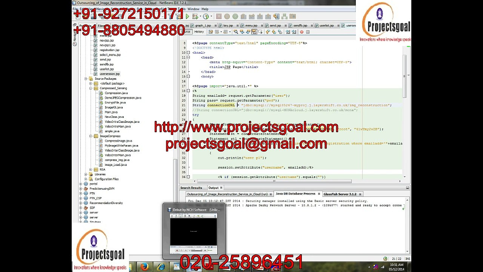Expand the RSA package
The image size is (483, 272).
tap(91, 170)
